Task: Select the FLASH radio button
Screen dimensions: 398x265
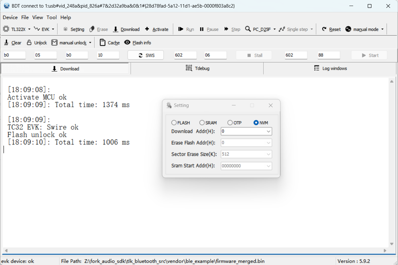Action: [174, 123]
